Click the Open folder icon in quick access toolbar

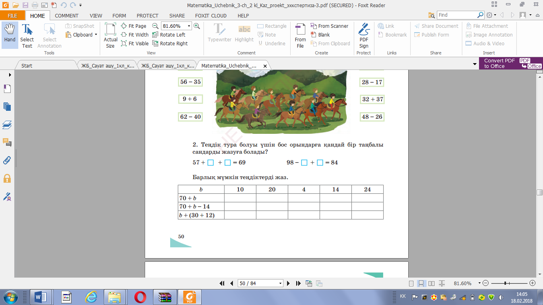pos(16,5)
